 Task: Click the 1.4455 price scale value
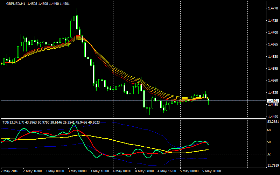[273, 117]
